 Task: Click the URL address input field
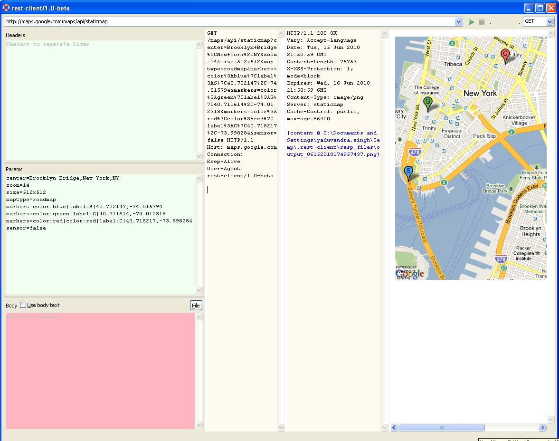[230, 21]
